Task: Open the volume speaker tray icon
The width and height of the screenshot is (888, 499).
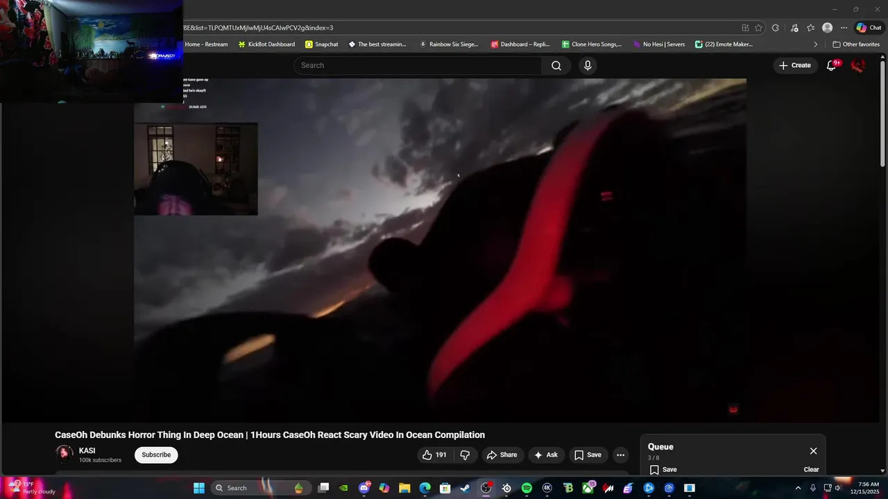Action: pyautogui.click(x=838, y=488)
